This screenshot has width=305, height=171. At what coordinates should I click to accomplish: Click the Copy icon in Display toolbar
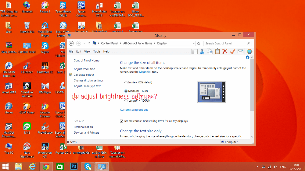(x=210, y=51)
